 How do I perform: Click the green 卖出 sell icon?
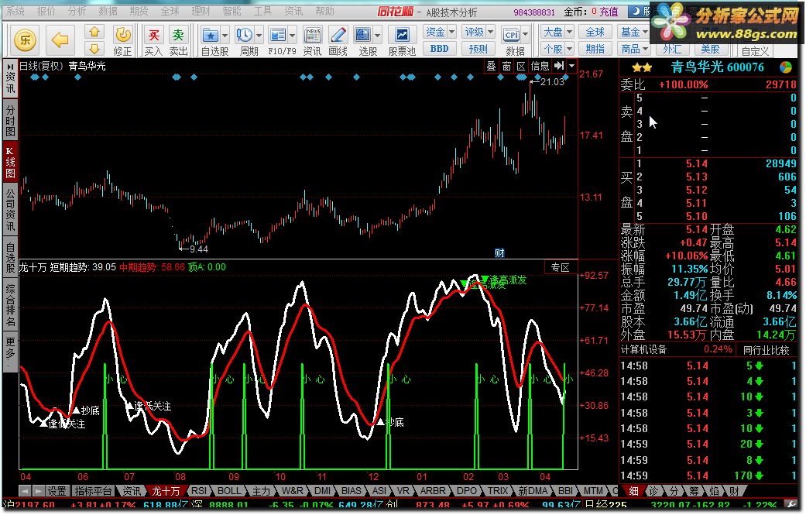(x=178, y=35)
